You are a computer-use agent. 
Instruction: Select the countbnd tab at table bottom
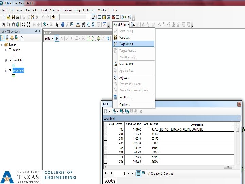click(x=110, y=181)
